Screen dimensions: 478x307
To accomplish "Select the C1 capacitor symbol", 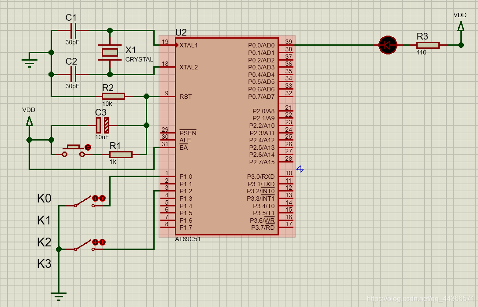I will (x=74, y=30).
